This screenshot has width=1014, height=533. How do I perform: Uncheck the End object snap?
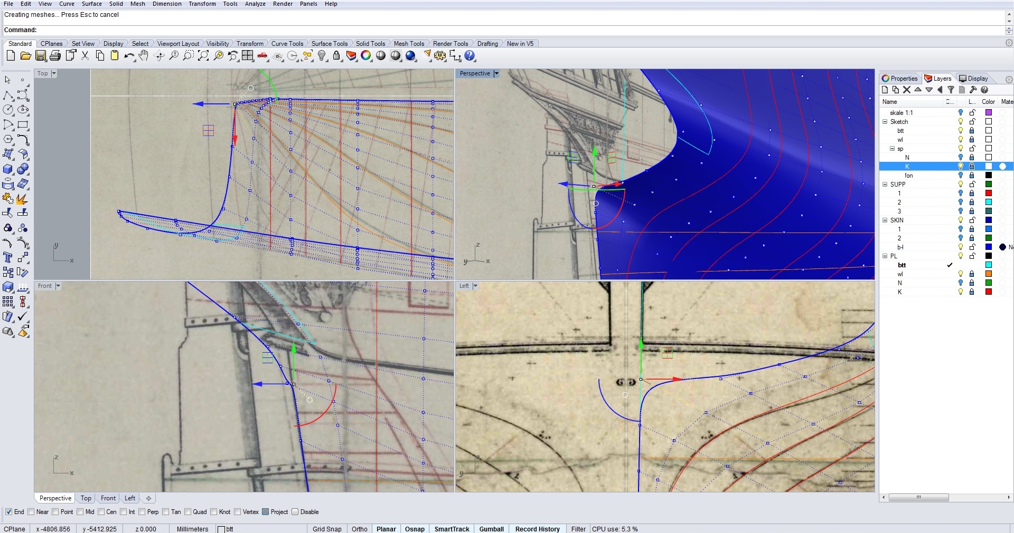[x=8, y=512]
